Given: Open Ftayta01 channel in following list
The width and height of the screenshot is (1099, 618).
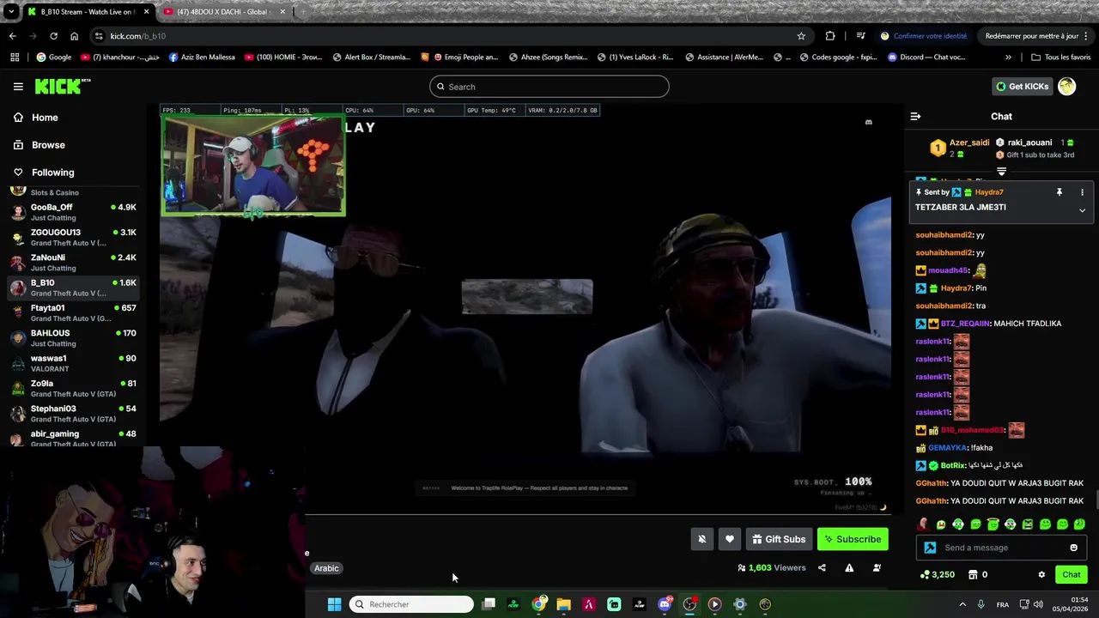Looking at the screenshot, I should 73,312.
